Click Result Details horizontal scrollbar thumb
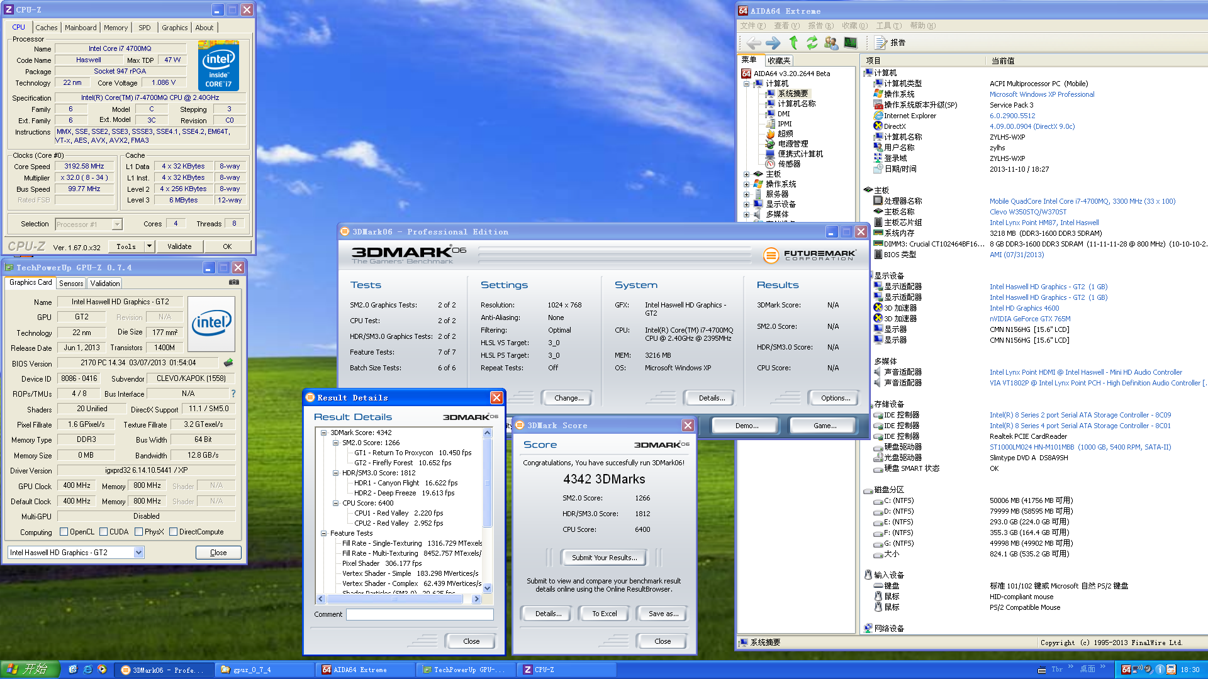This screenshot has width=1208, height=679. tap(395, 599)
